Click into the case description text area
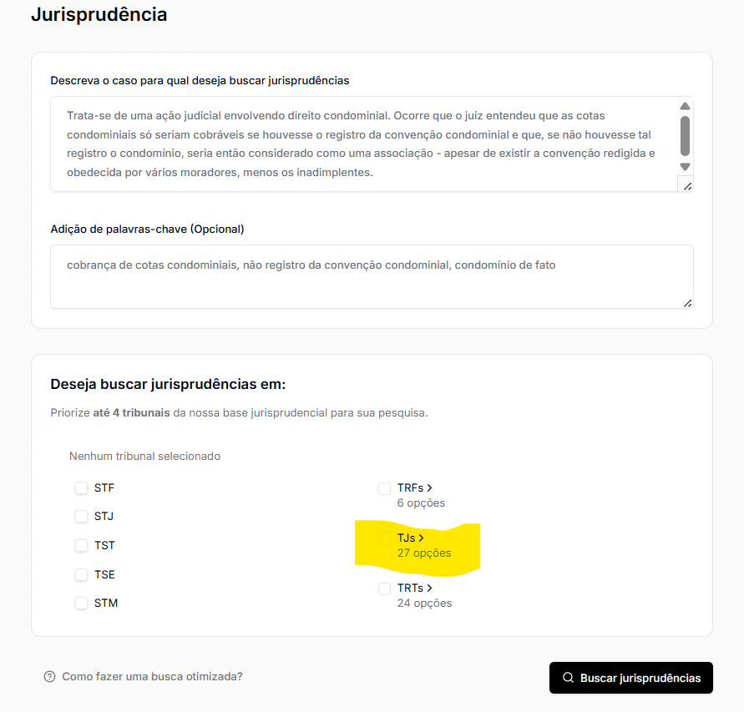744x712 pixels. (359, 144)
